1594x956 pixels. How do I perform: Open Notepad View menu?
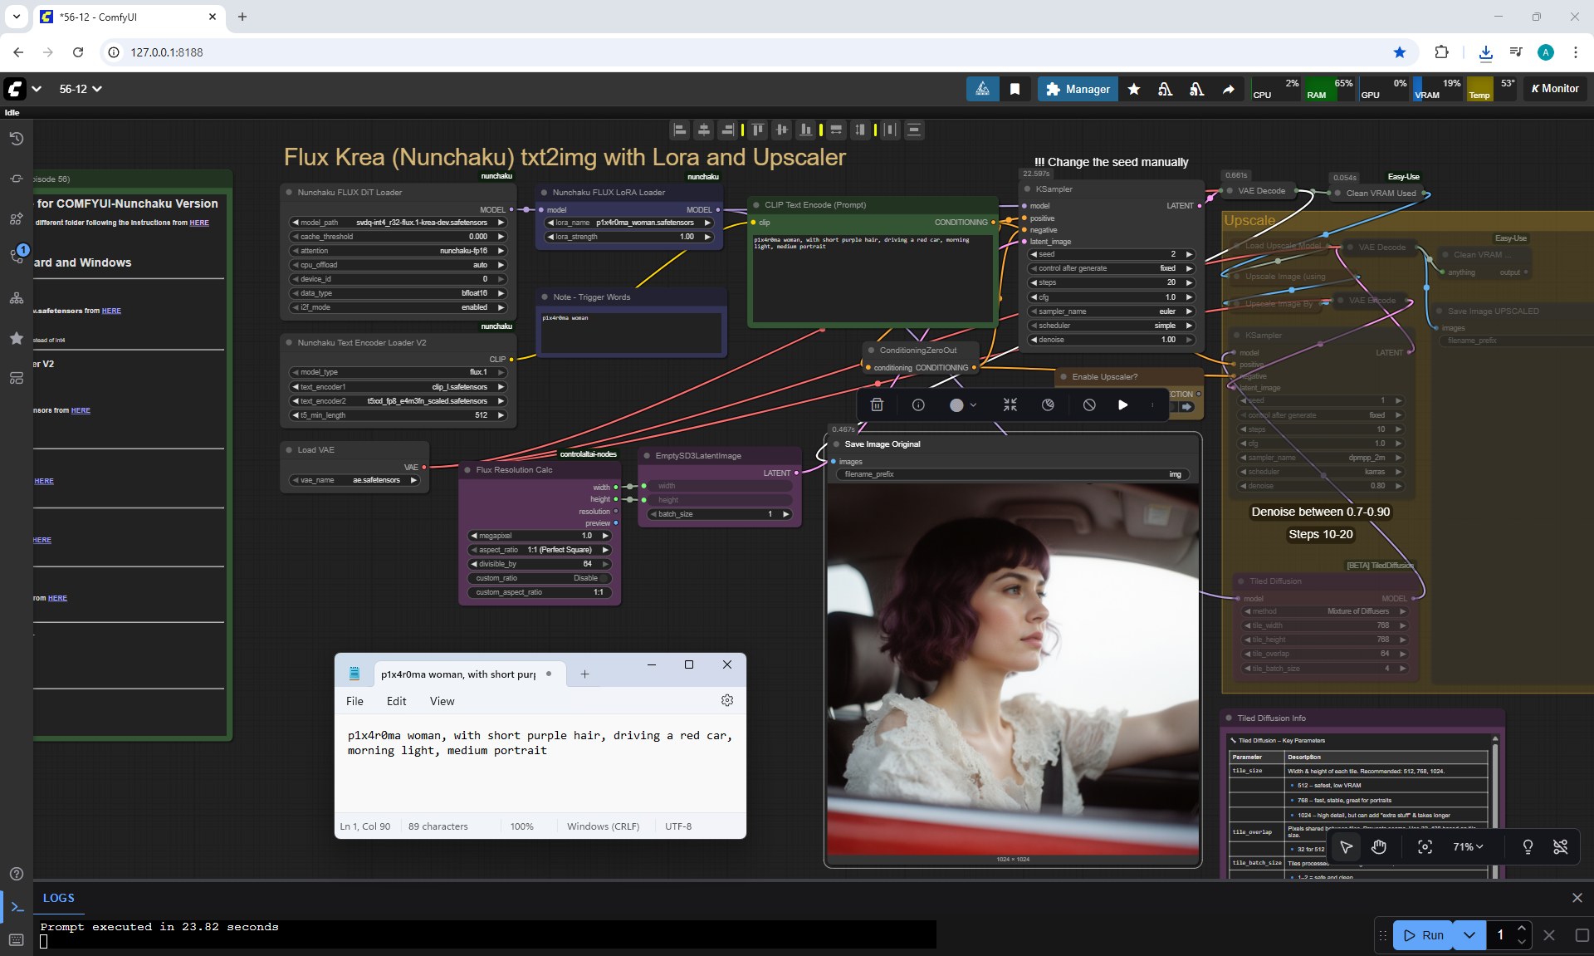pyautogui.click(x=442, y=701)
